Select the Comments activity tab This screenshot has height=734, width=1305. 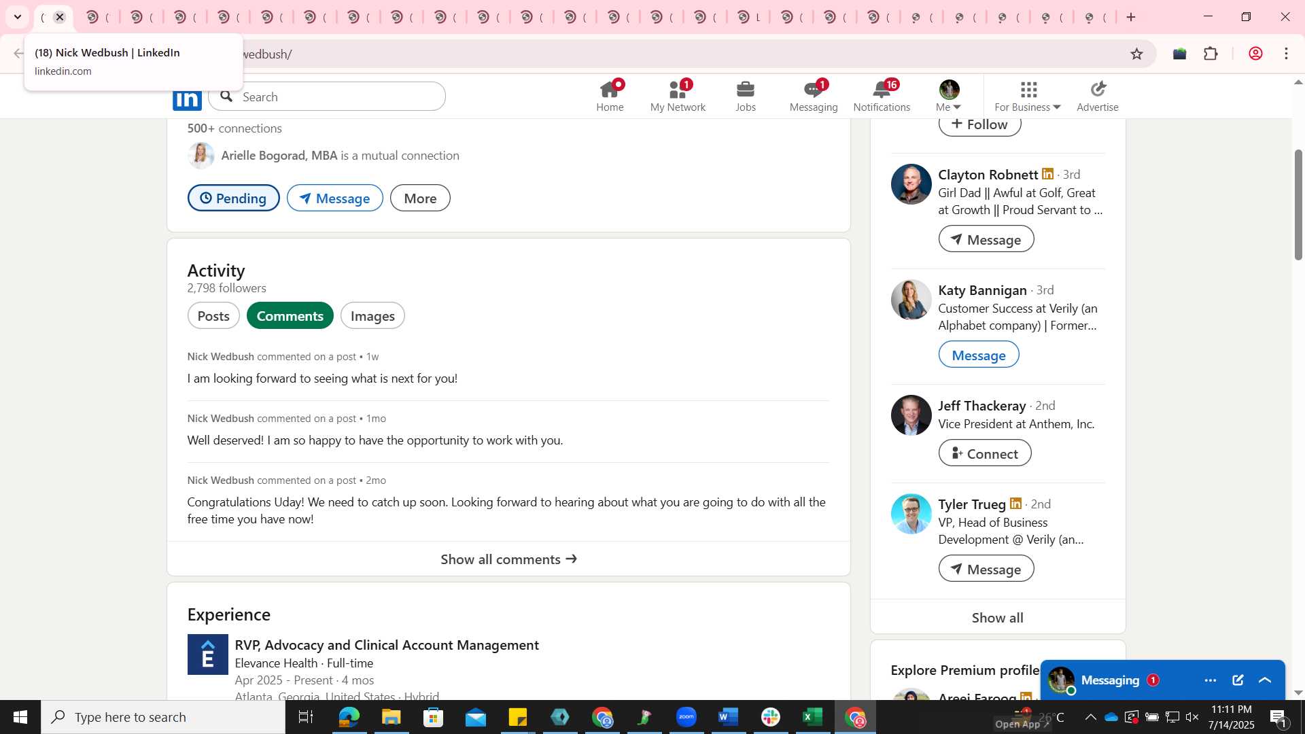[290, 315]
